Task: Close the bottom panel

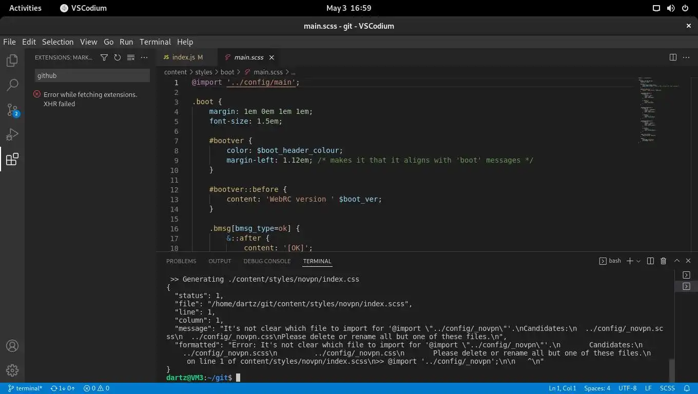Action: click(x=689, y=261)
